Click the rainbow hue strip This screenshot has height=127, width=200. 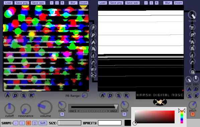coord(182,117)
